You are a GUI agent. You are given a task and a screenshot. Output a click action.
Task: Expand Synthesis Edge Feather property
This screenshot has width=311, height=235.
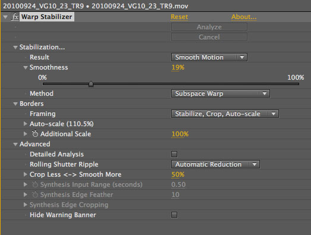tap(25, 195)
